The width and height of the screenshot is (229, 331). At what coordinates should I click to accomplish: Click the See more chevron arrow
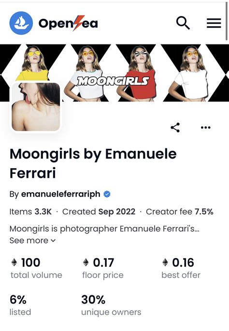tap(53, 241)
